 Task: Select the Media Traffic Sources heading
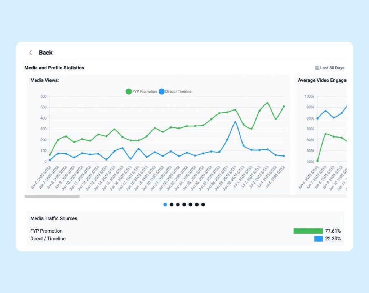pos(54,218)
